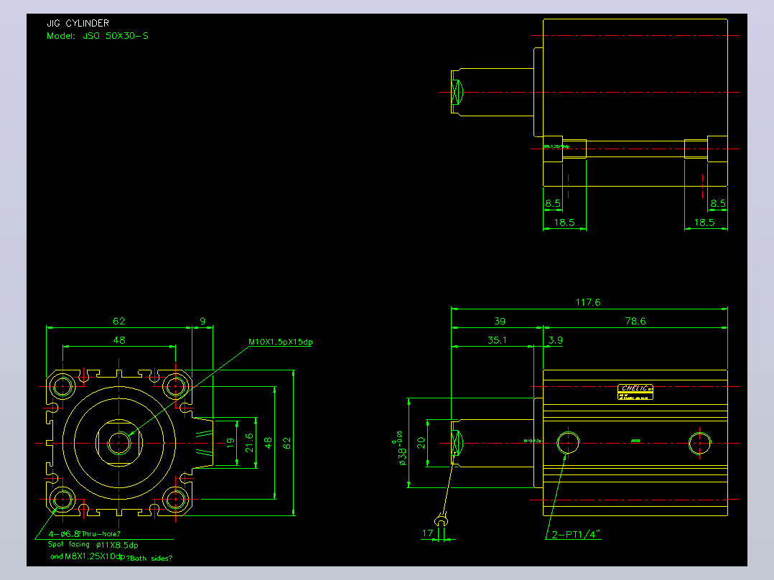Click the vertical 48 hole spacing dimension
Screen dimensions: 774x580
click(268, 443)
